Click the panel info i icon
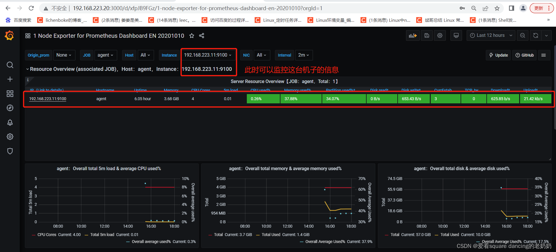556x252 pixels. [28, 80]
